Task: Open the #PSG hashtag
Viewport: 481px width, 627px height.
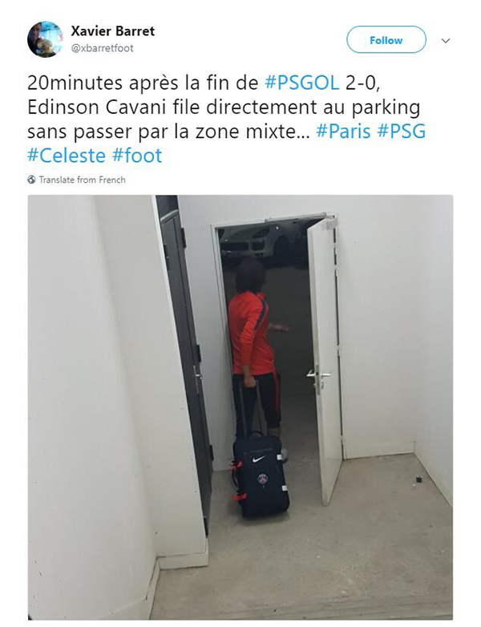Action: (402, 131)
